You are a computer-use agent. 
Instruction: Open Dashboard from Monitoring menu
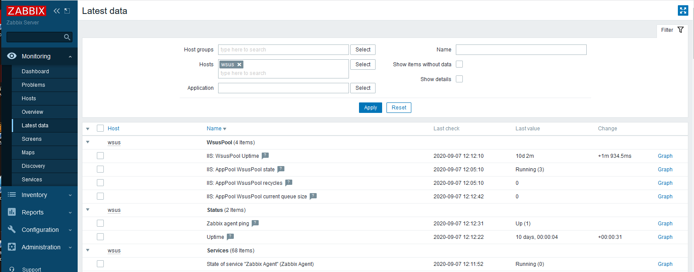click(35, 71)
